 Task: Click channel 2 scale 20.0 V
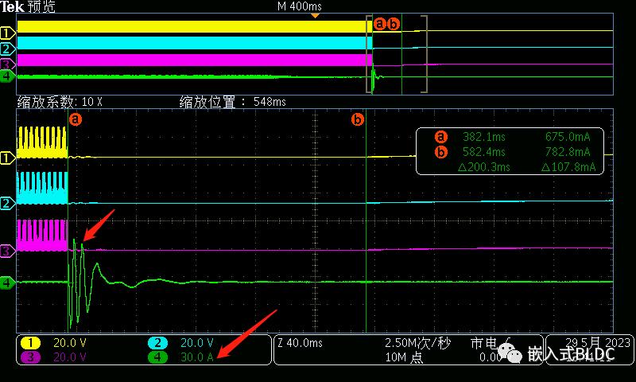tap(196, 343)
